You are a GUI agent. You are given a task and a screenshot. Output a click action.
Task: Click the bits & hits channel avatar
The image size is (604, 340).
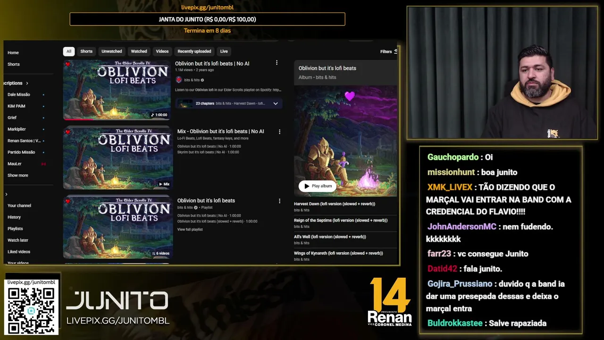pyautogui.click(x=179, y=80)
